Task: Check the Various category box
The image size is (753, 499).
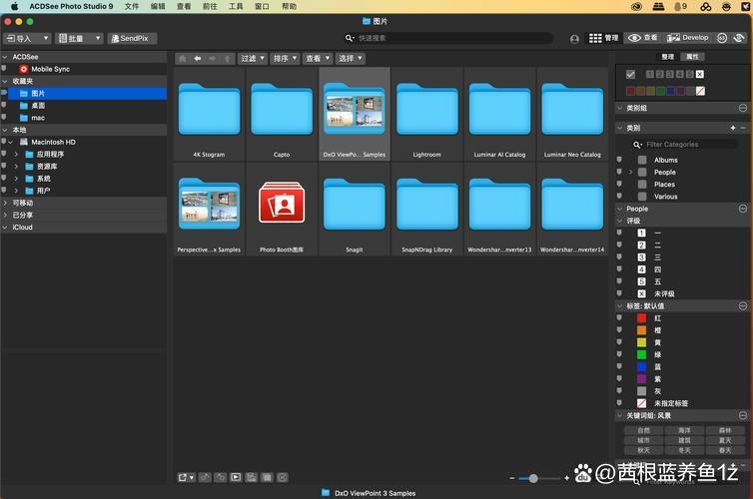Action: (x=642, y=197)
